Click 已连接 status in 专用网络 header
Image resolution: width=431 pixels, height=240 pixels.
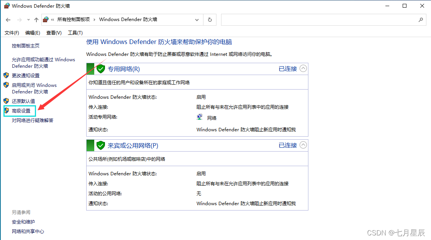[x=288, y=69]
